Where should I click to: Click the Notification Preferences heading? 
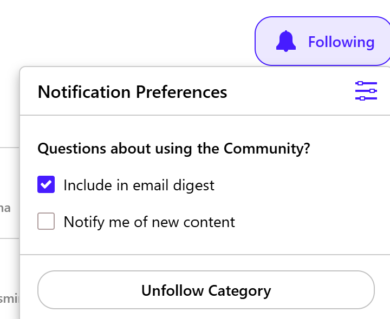click(x=132, y=92)
